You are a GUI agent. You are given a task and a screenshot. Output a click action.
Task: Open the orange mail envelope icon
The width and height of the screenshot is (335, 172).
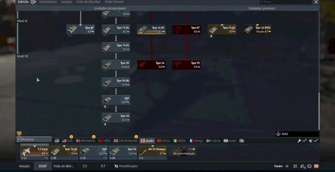316,166
